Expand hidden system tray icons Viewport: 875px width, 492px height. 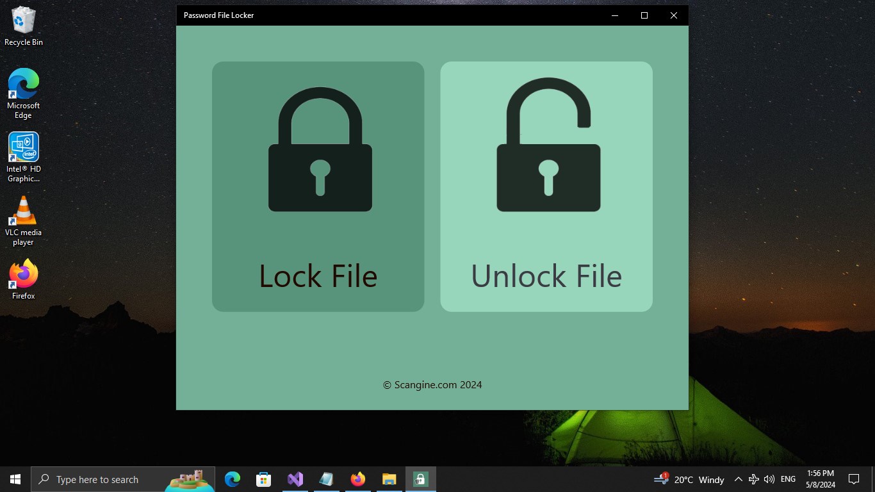(x=739, y=479)
